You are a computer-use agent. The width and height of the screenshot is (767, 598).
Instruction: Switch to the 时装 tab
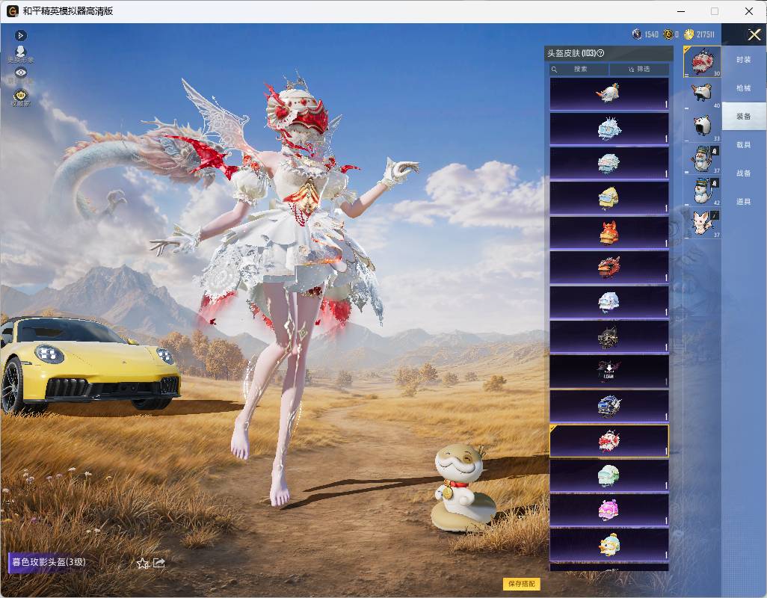click(744, 60)
